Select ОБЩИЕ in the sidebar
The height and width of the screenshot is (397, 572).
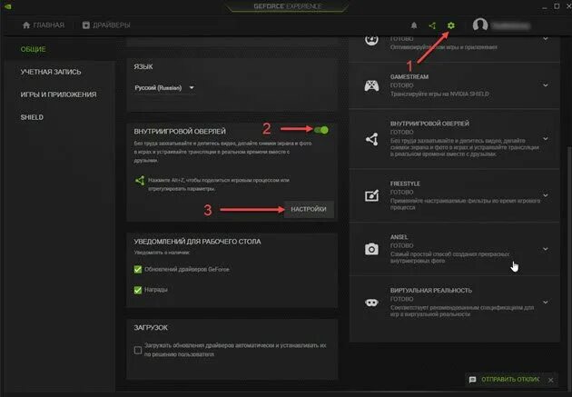tap(34, 49)
